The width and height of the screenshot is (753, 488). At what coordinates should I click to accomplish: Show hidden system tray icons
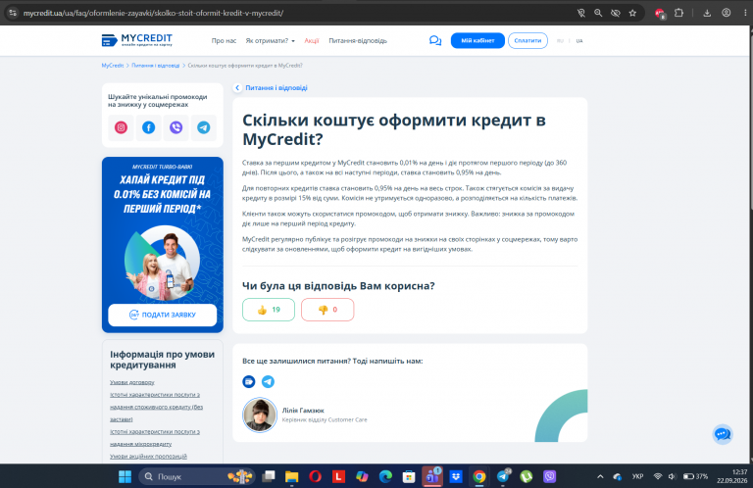click(600, 476)
